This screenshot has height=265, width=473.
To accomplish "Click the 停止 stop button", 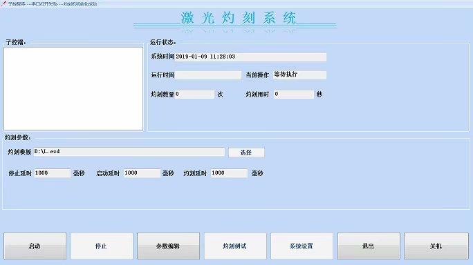I will [x=102, y=246].
